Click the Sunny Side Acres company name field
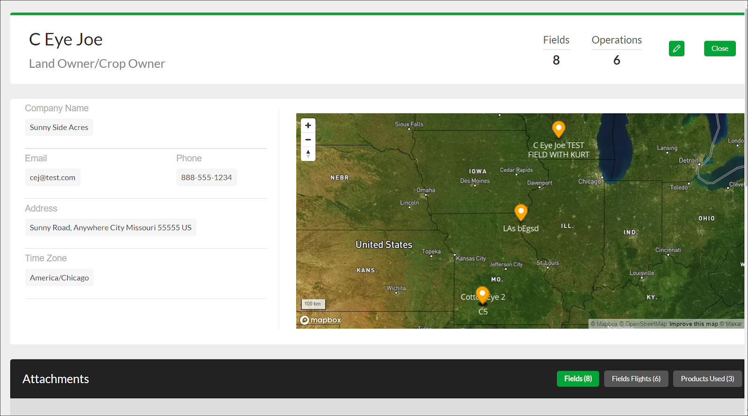Viewport: 748px width, 416px height. (x=59, y=127)
